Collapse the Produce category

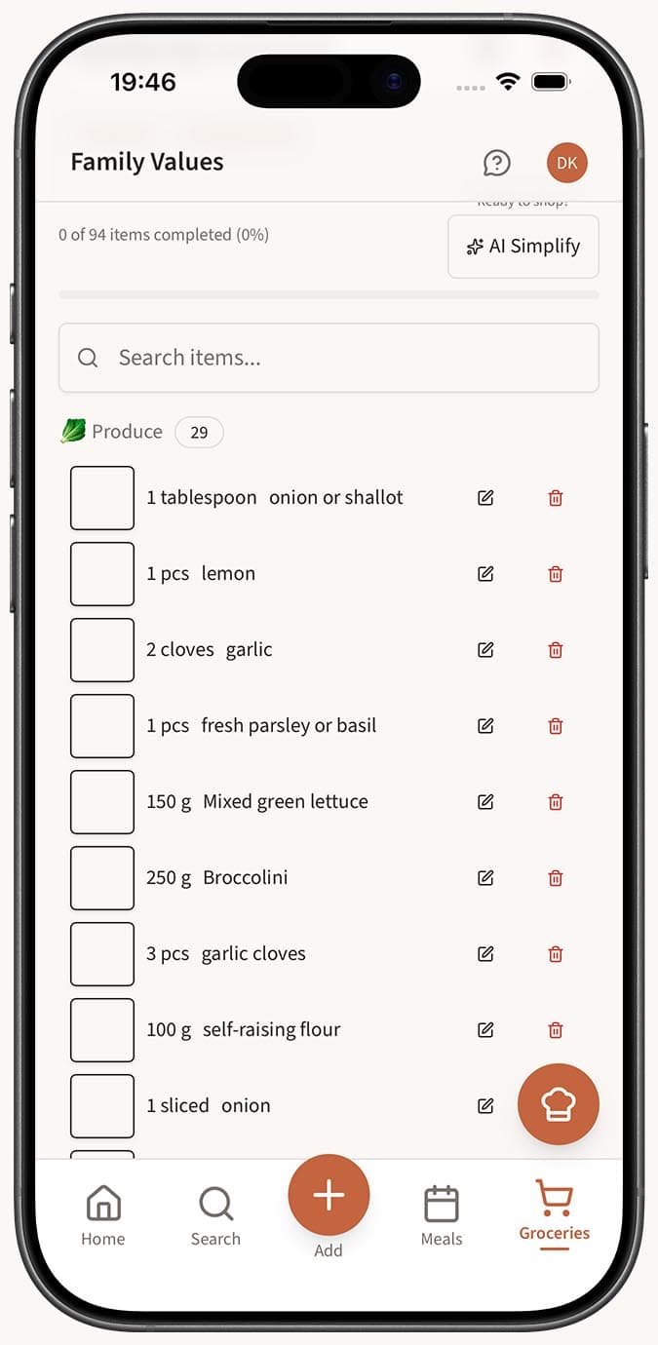pyautogui.click(x=126, y=432)
